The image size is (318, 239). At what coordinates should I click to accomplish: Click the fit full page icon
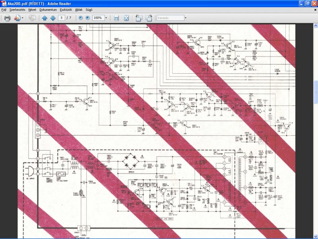(x=126, y=18)
